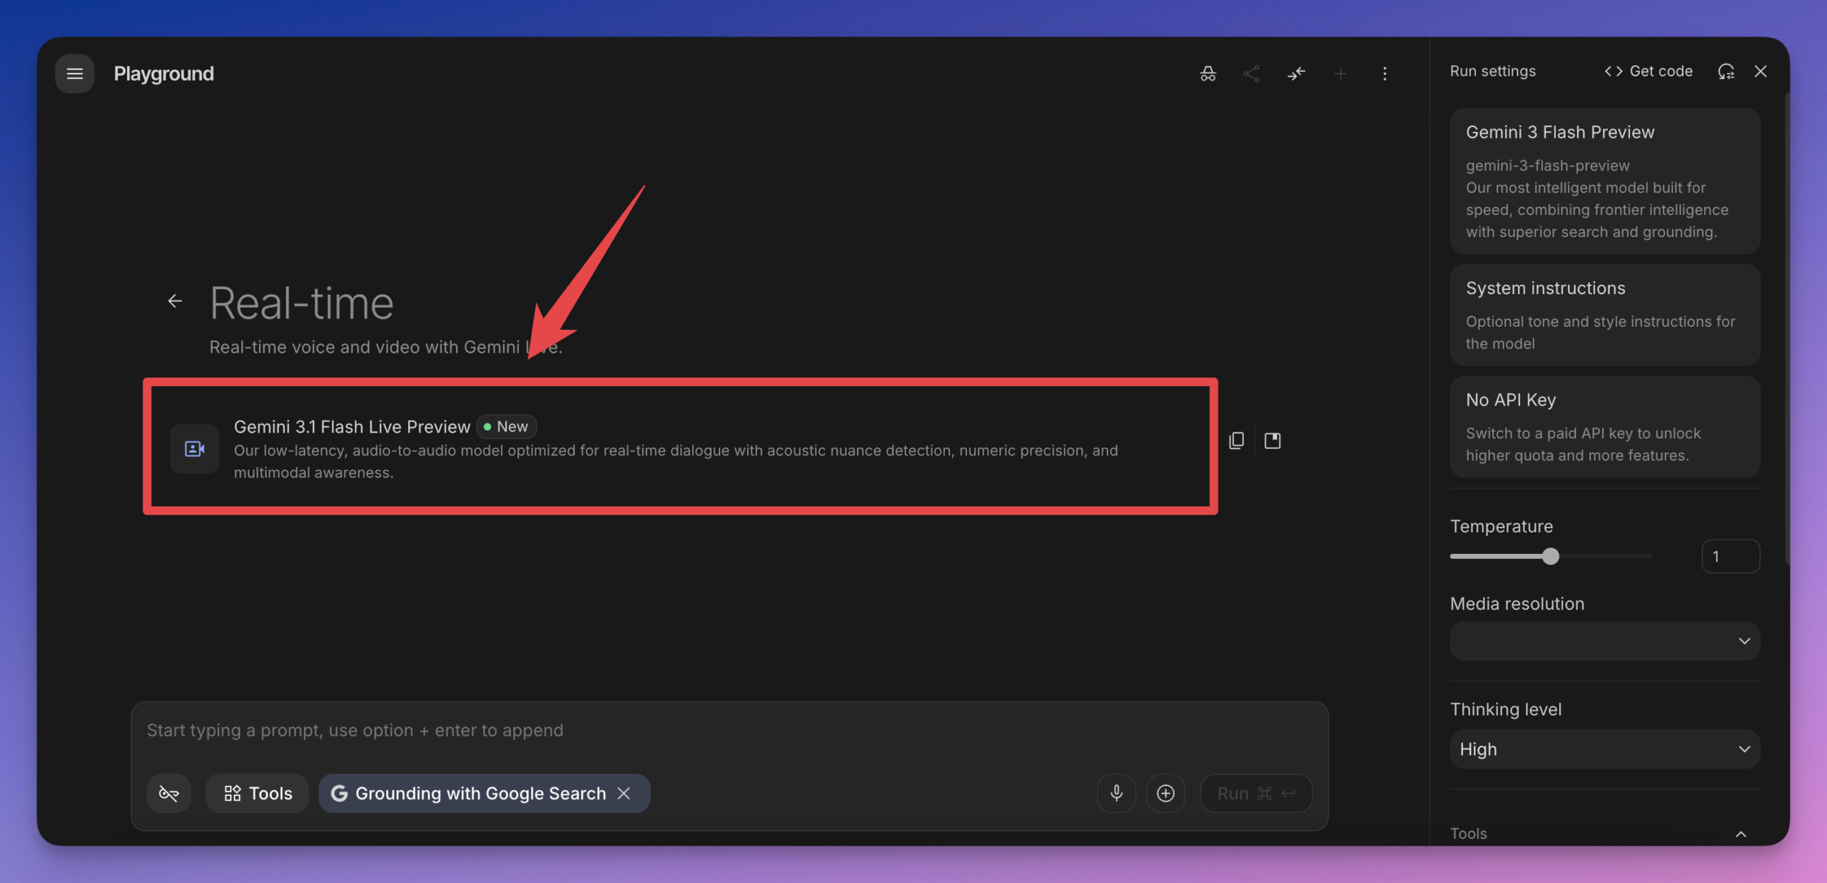The width and height of the screenshot is (1827, 883).
Task: Click the System instructions card
Action: [x=1604, y=315]
